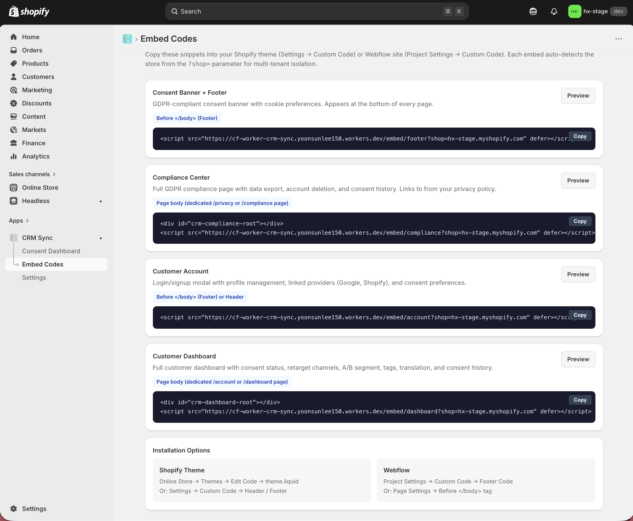
Task: Focus the Search field
Action: [x=317, y=11]
